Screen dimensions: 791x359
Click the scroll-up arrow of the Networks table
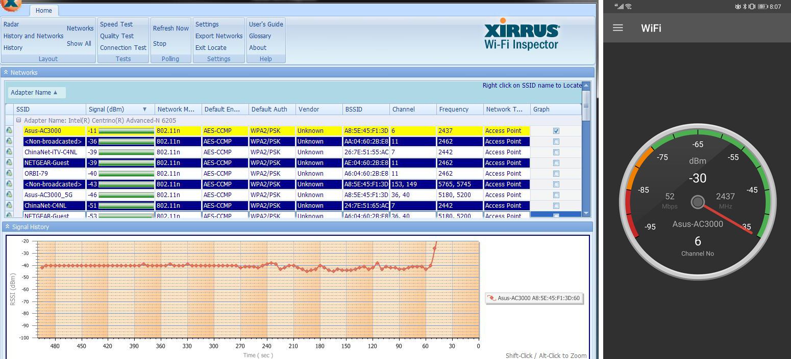586,86
